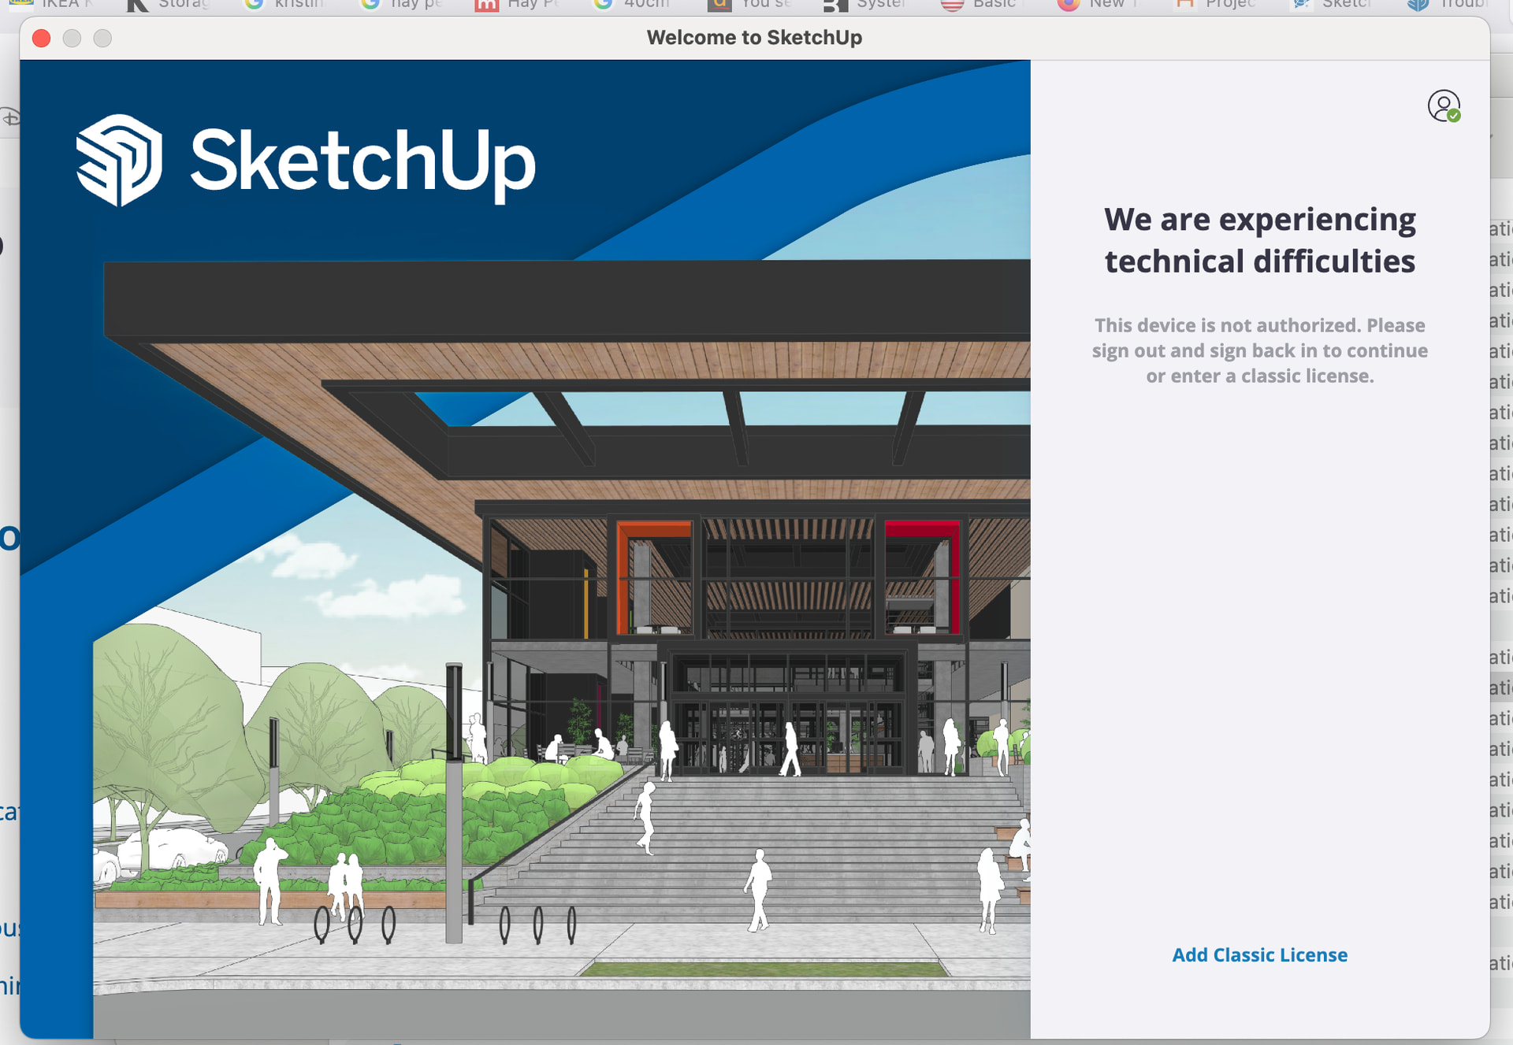Switch to the 'Projec' browser tab behind
1513x1045 pixels.
(x=1216, y=5)
